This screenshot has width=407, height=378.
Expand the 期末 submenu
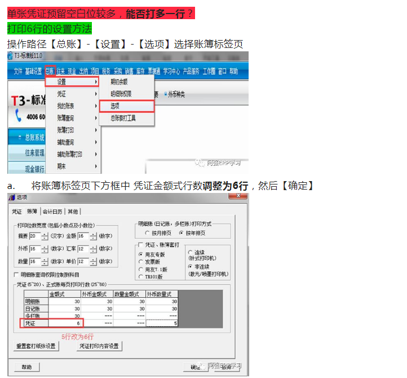pos(96,166)
